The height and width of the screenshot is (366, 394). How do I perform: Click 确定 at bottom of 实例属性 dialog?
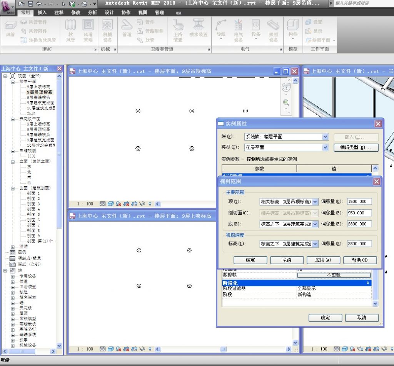tap(325, 318)
